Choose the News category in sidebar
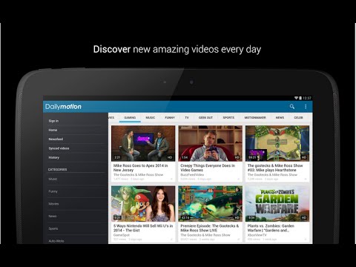Image resolution: width=356 pixels, height=267 pixels. click(x=76, y=216)
